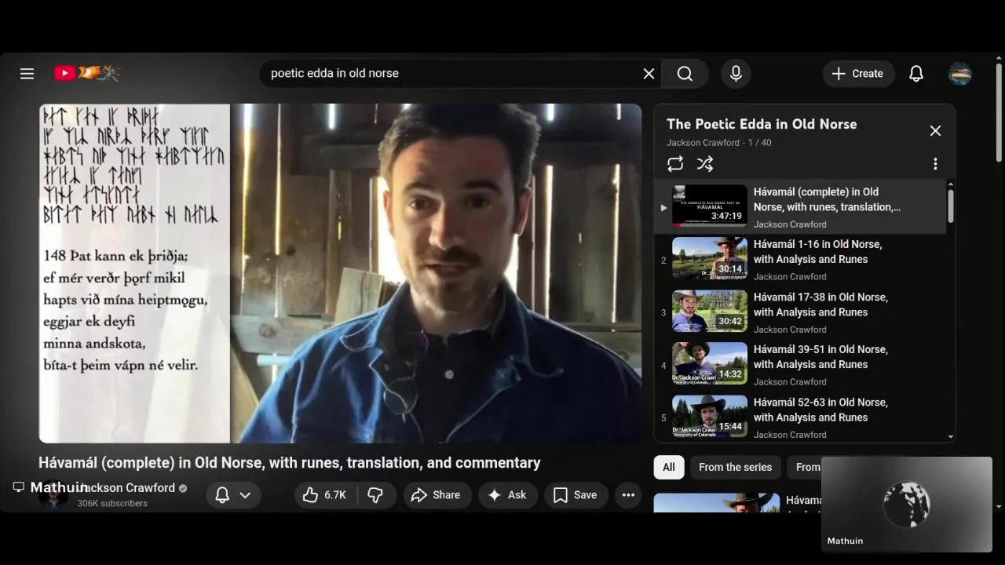
Task: Close the Poetic Edda playlist panel
Action: pos(935,131)
